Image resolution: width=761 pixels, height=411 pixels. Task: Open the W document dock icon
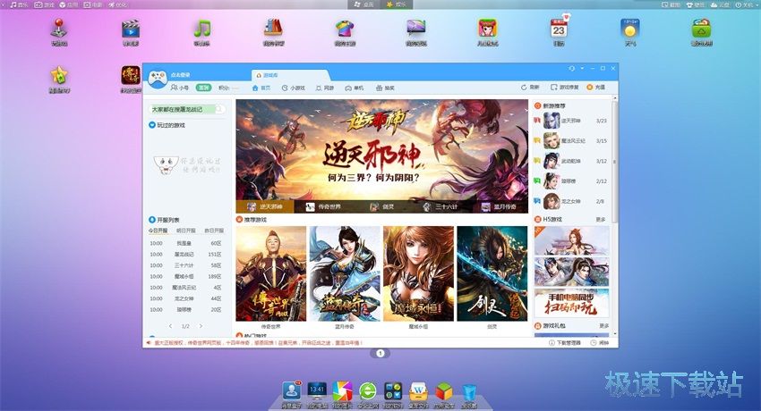418,391
